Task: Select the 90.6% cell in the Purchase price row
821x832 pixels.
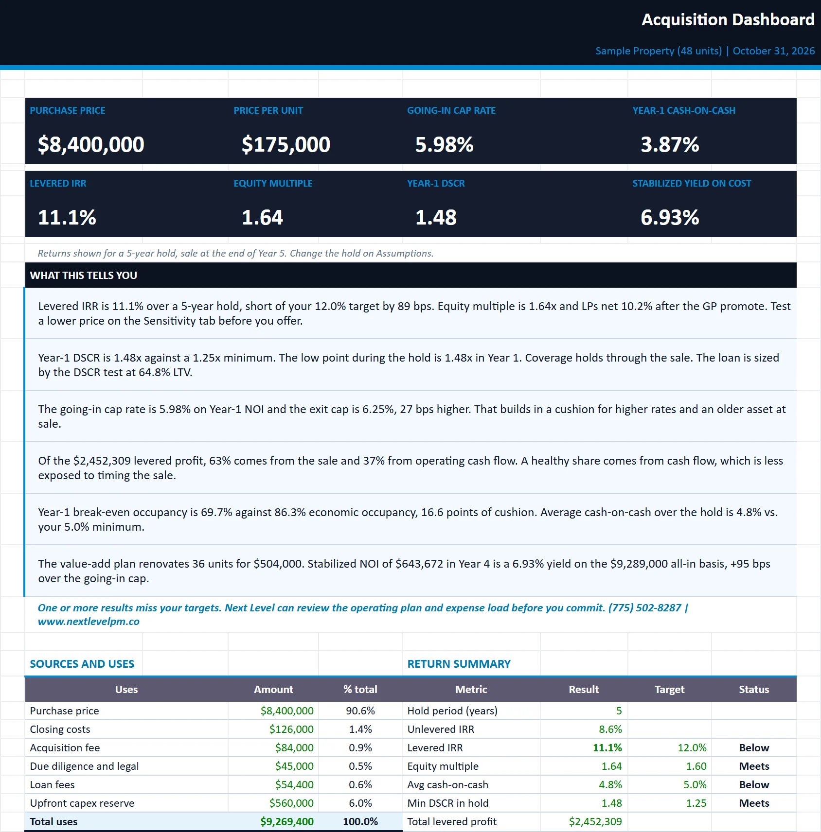Action: pyautogui.click(x=360, y=711)
